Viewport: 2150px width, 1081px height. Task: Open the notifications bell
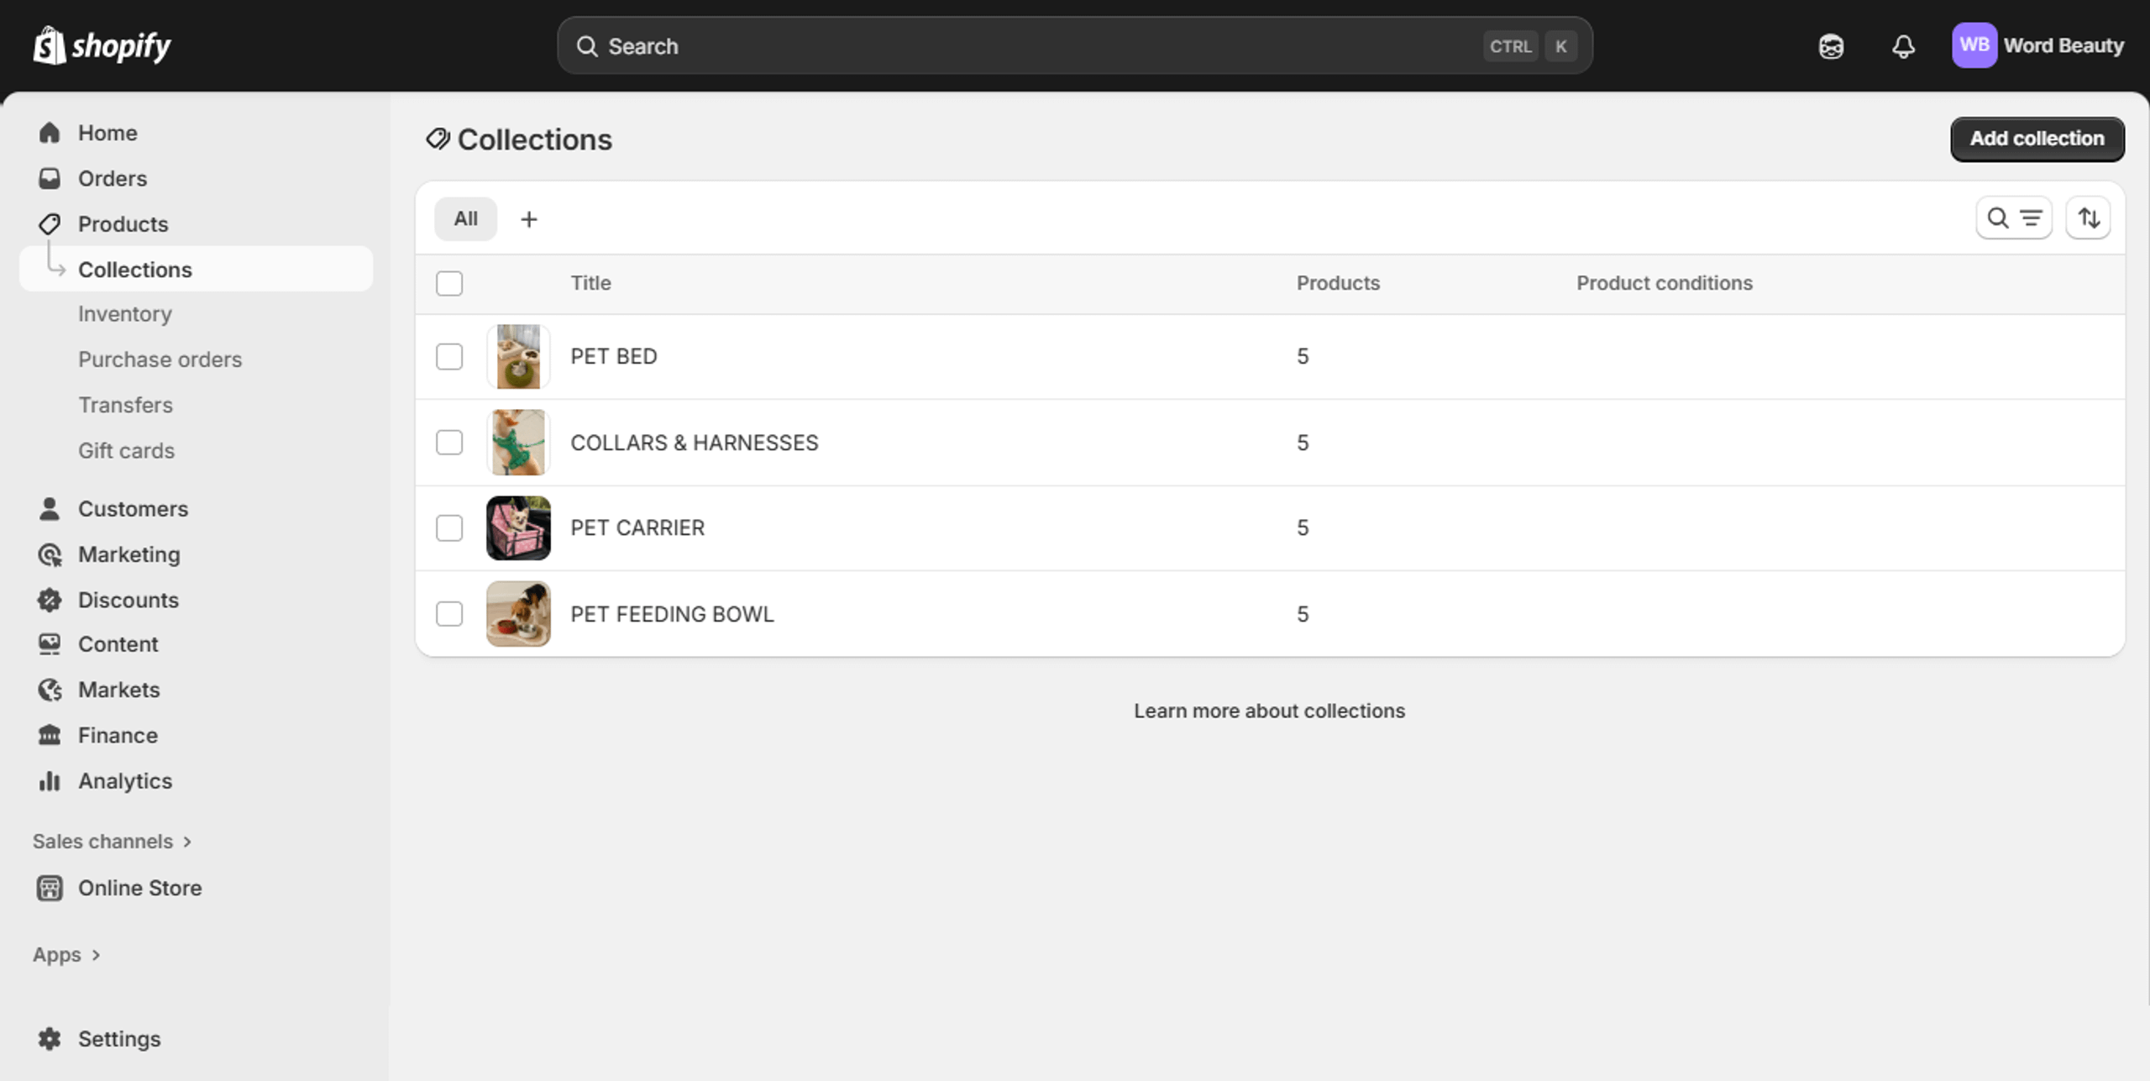1903,46
